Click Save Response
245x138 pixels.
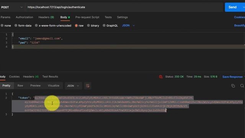[x=232, y=77]
